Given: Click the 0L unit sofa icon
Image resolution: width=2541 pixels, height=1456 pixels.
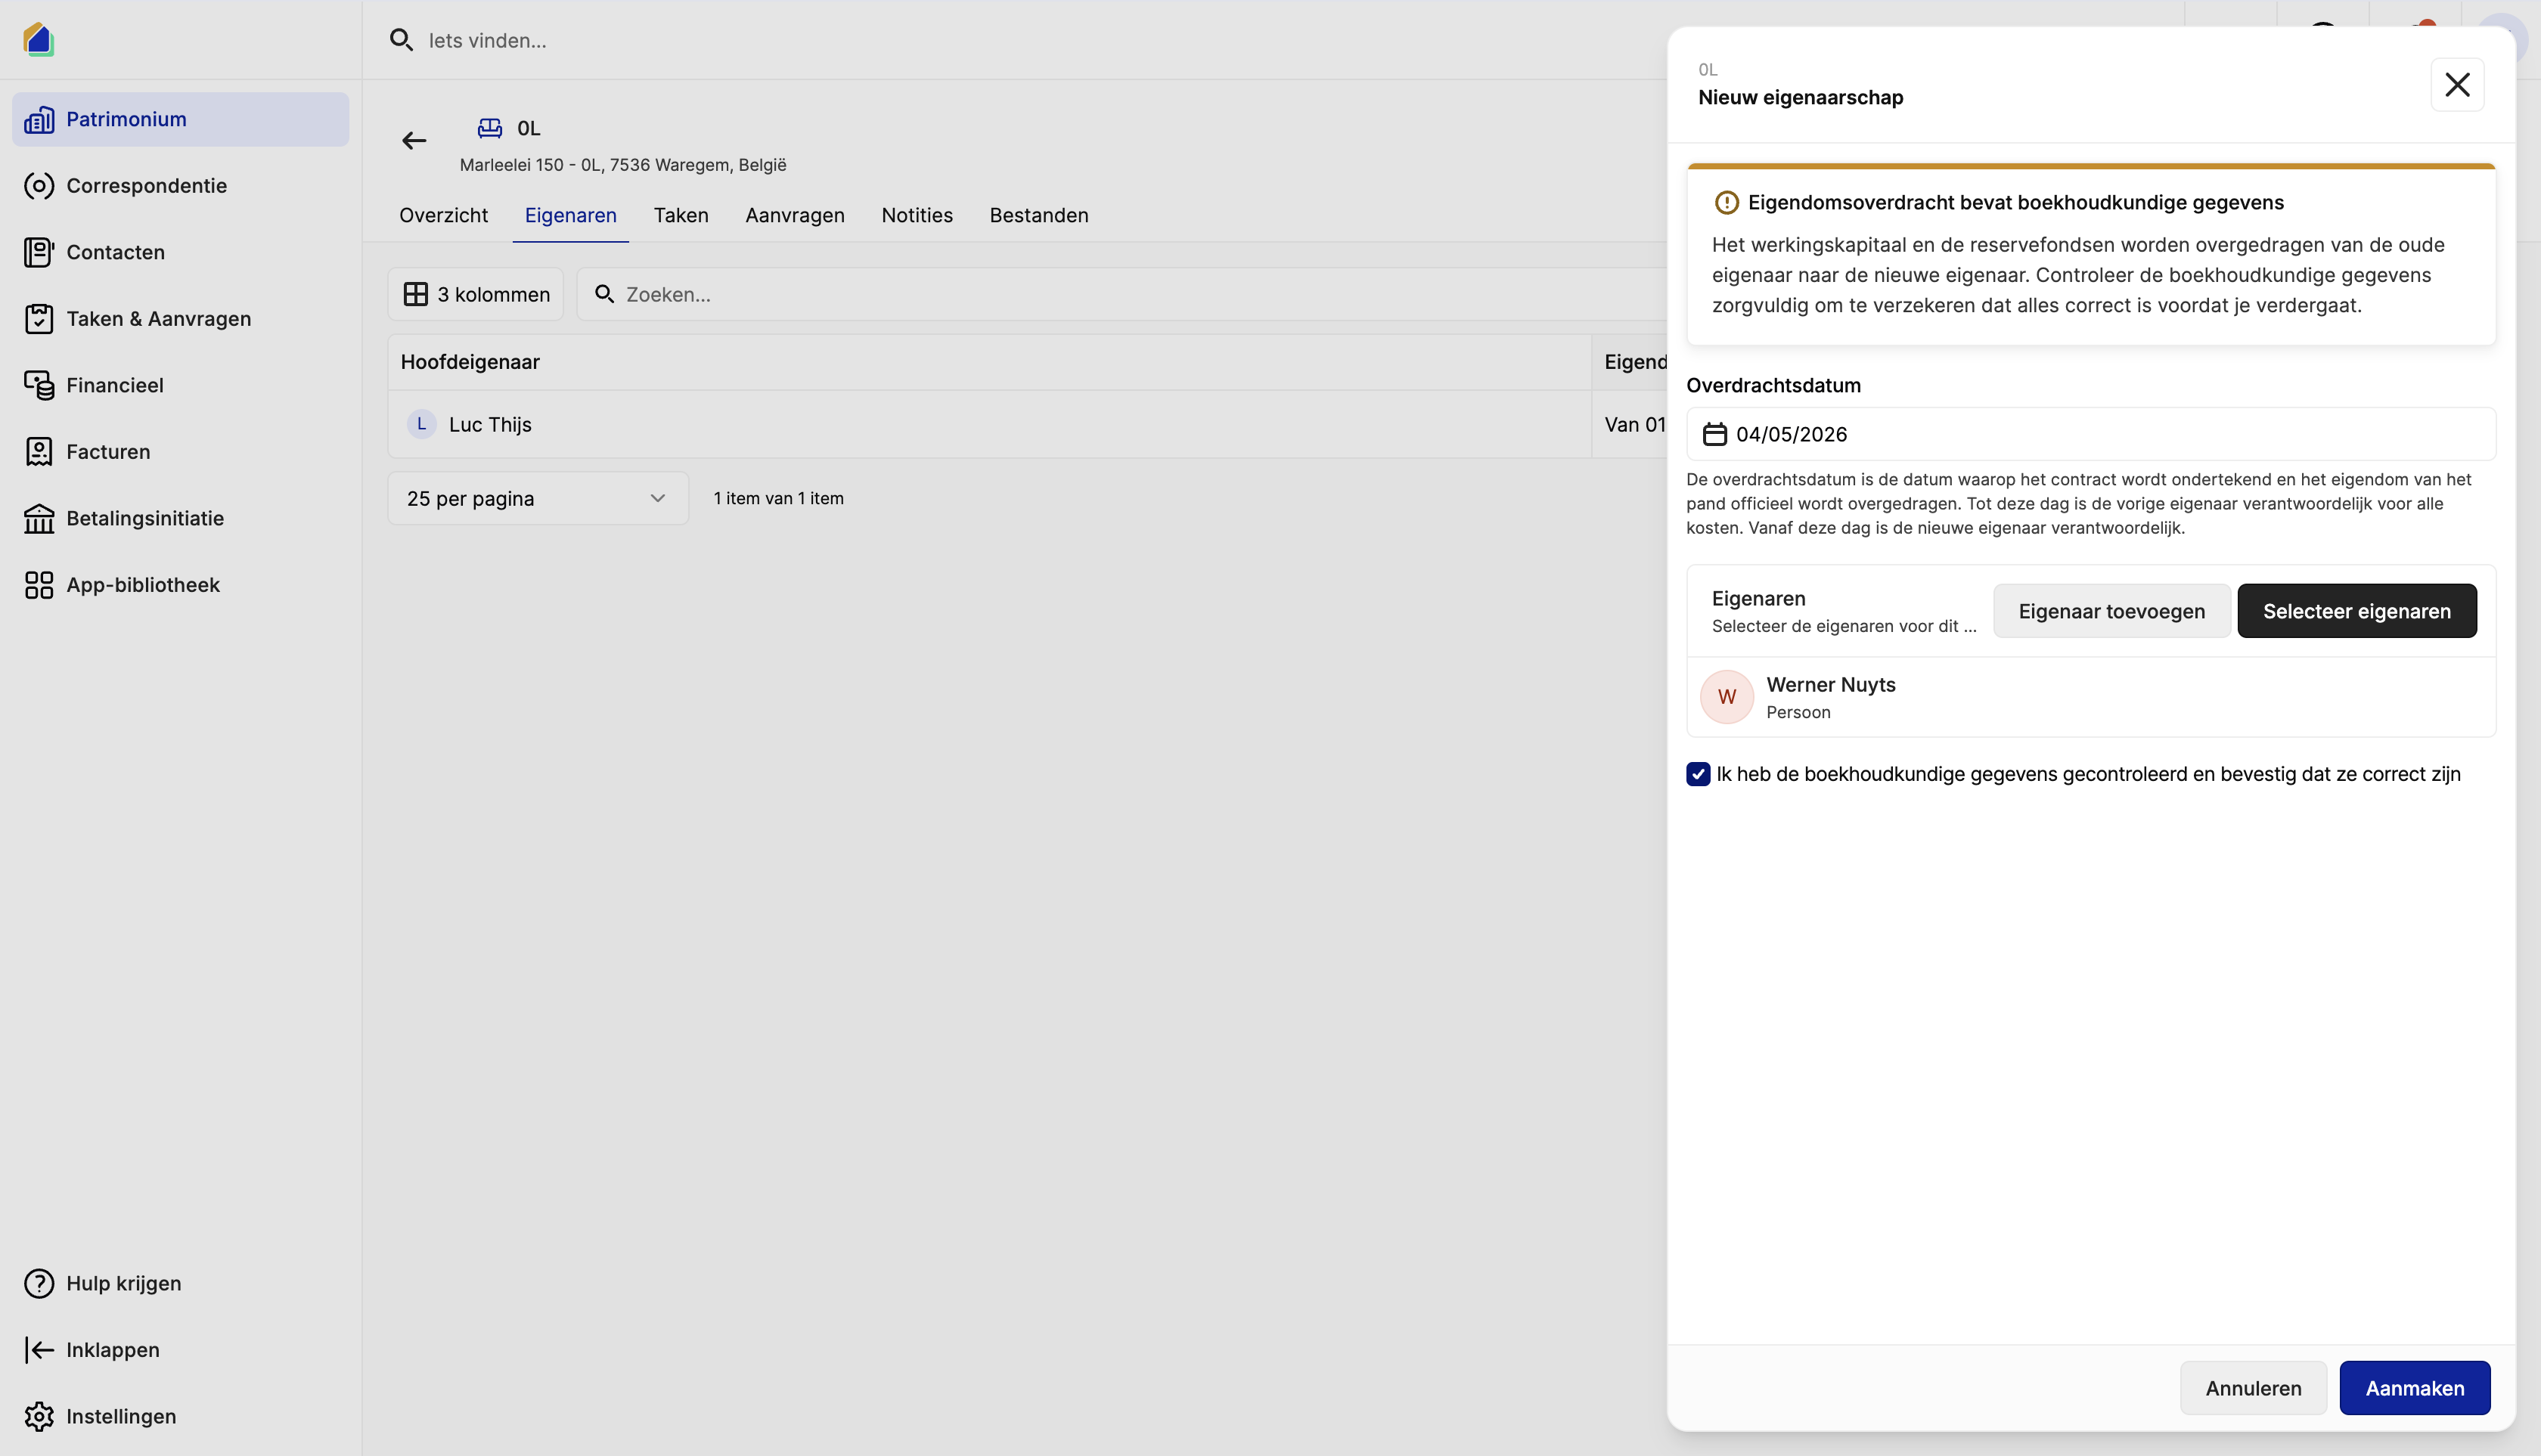Looking at the screenshot, I should click(490, 128).
